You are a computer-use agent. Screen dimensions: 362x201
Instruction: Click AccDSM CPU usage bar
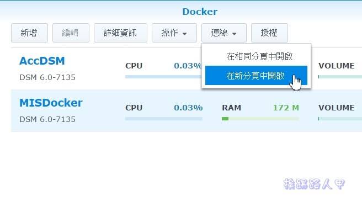click(163, 77)
